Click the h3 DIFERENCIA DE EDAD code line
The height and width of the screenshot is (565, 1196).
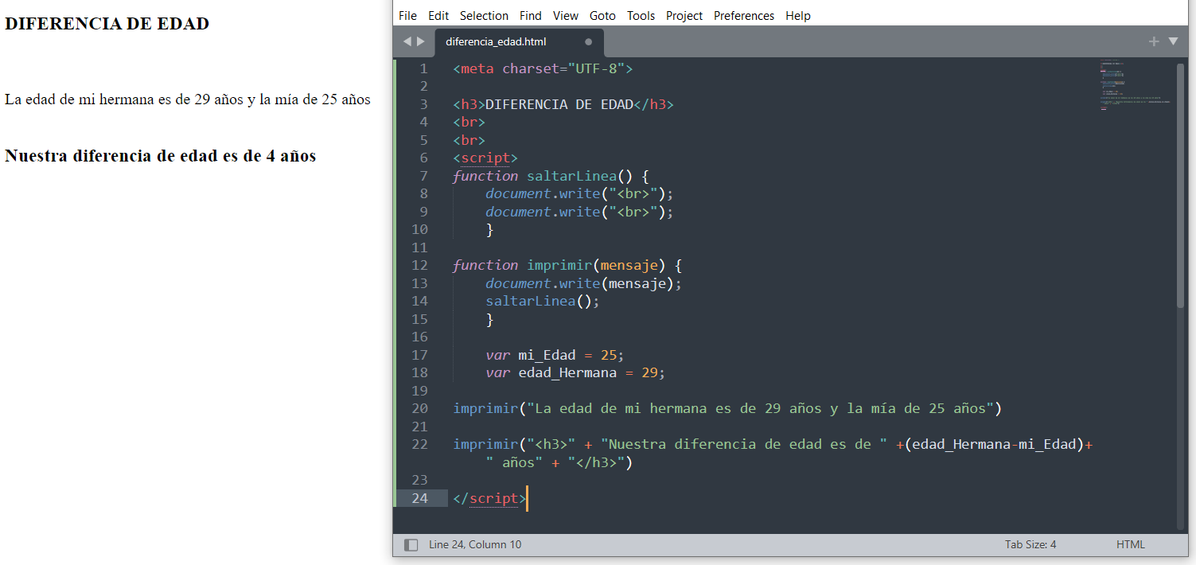click(563, 104)
